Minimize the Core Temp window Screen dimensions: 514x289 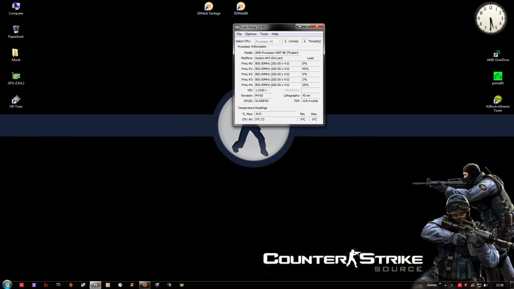coord(300,26)
